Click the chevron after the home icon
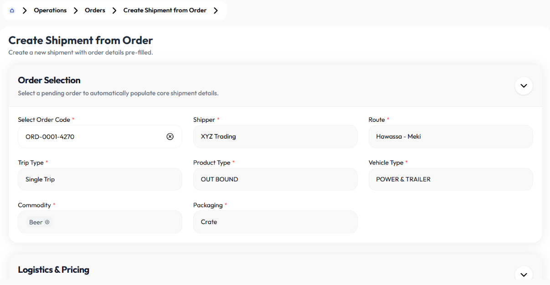Image resolution: width=550 pixels, height=285 pixels. pyautogui.click(x=25, y=10)
